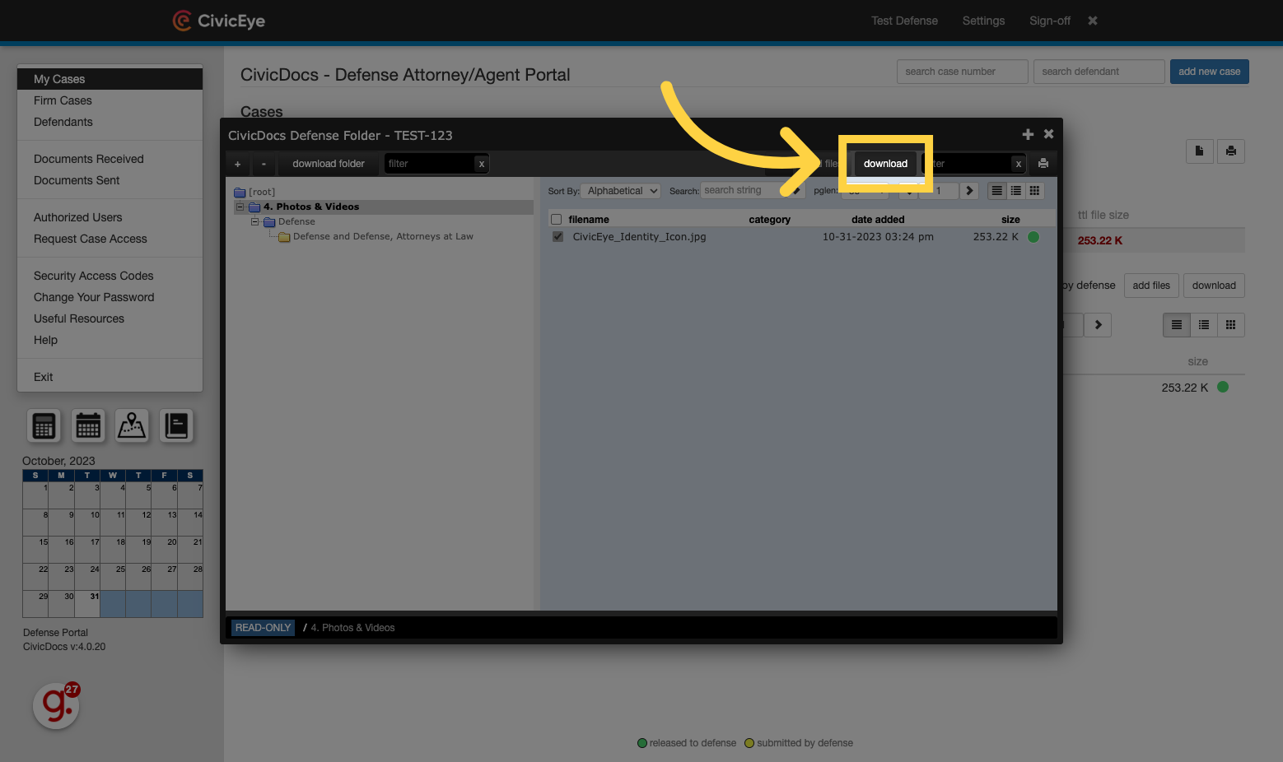
Task: Click download button on Cases page
Action: coord(1214,286)
